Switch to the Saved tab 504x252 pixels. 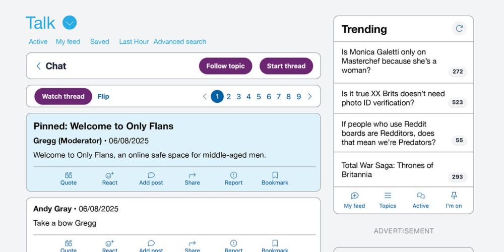[x=100, y=41]
